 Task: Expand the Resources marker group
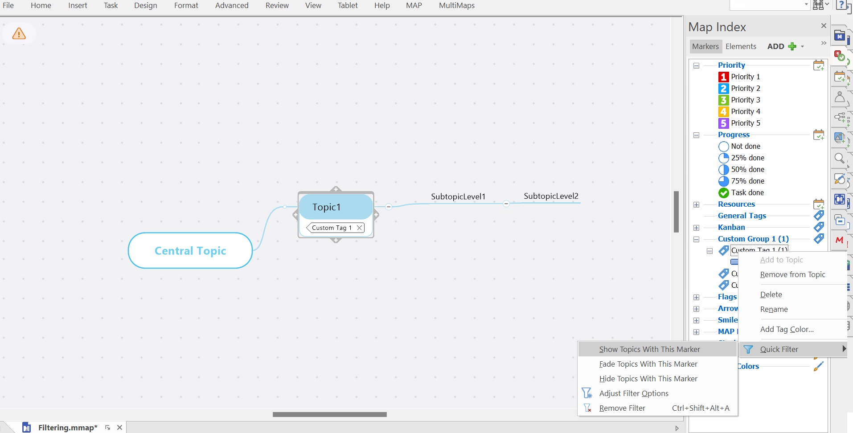coord(696,204)
